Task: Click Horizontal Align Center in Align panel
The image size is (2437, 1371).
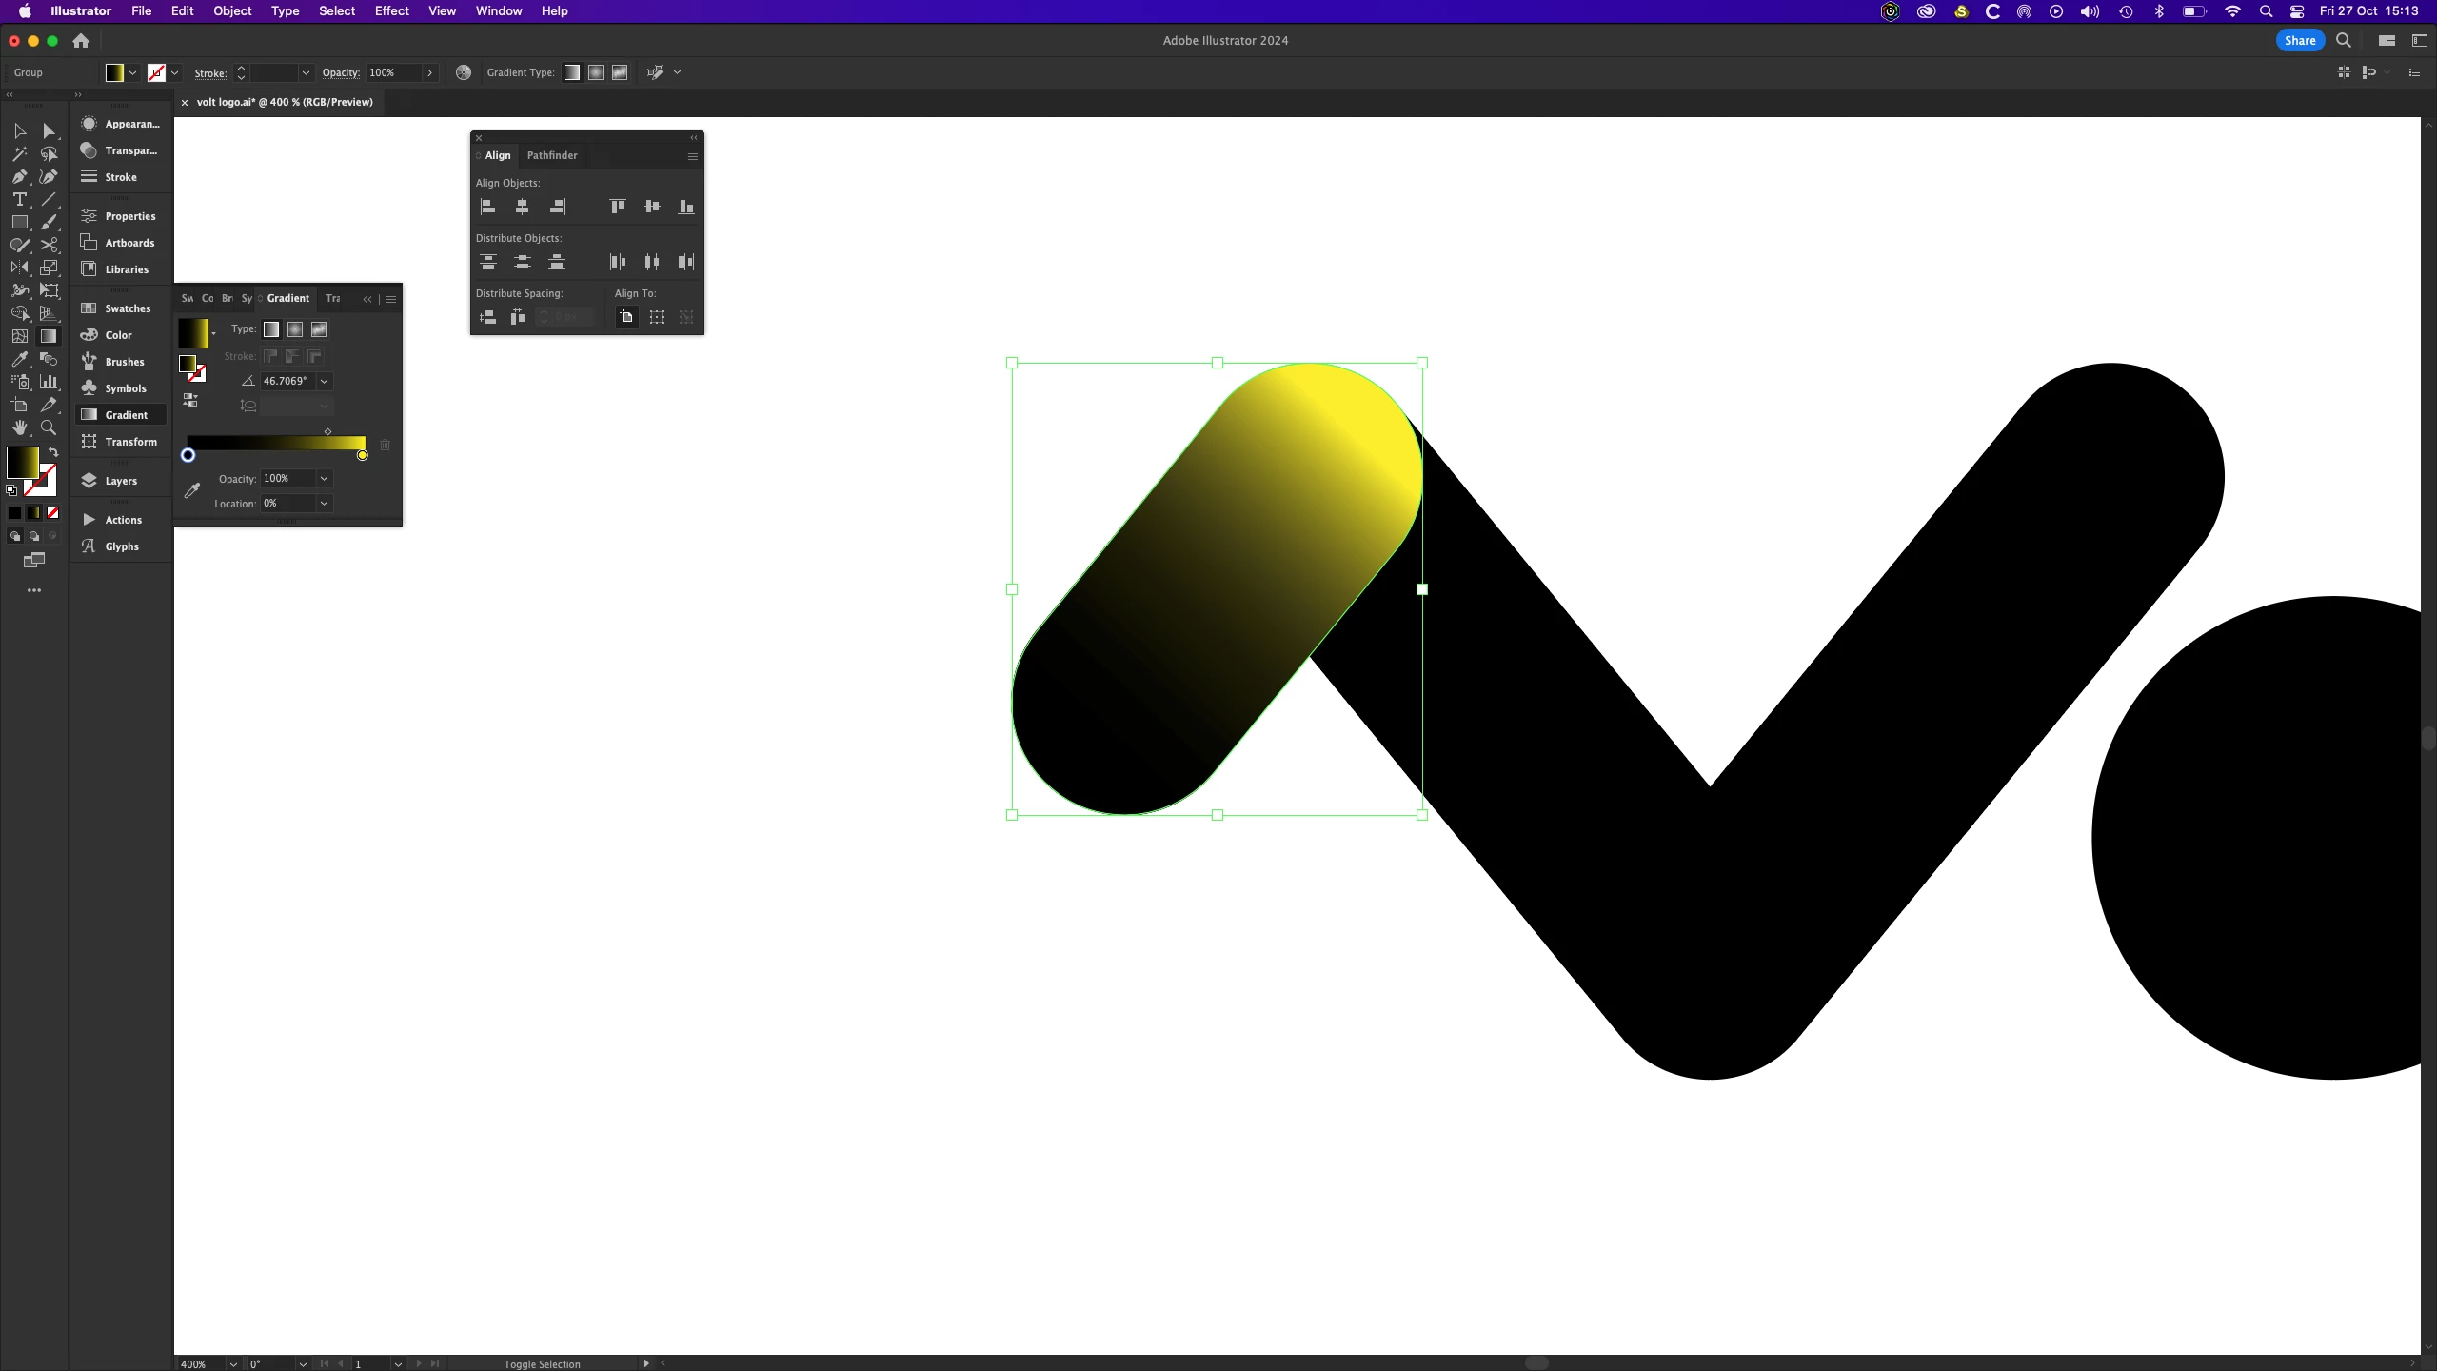Action: point(522,207)
